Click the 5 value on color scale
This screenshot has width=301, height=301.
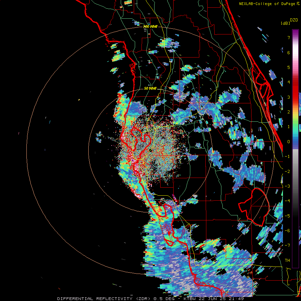289,67
